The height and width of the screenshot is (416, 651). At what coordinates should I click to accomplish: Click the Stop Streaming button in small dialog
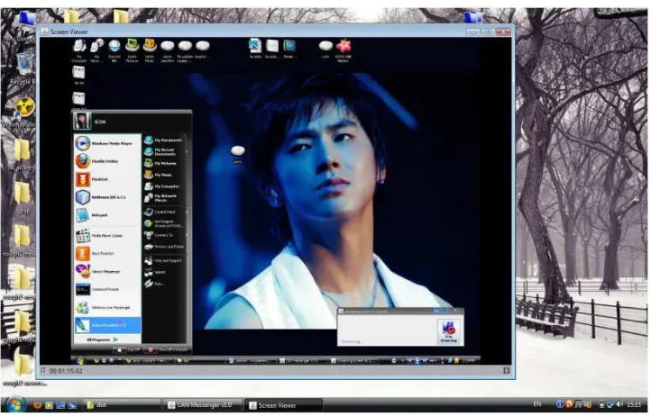(448, 331)
